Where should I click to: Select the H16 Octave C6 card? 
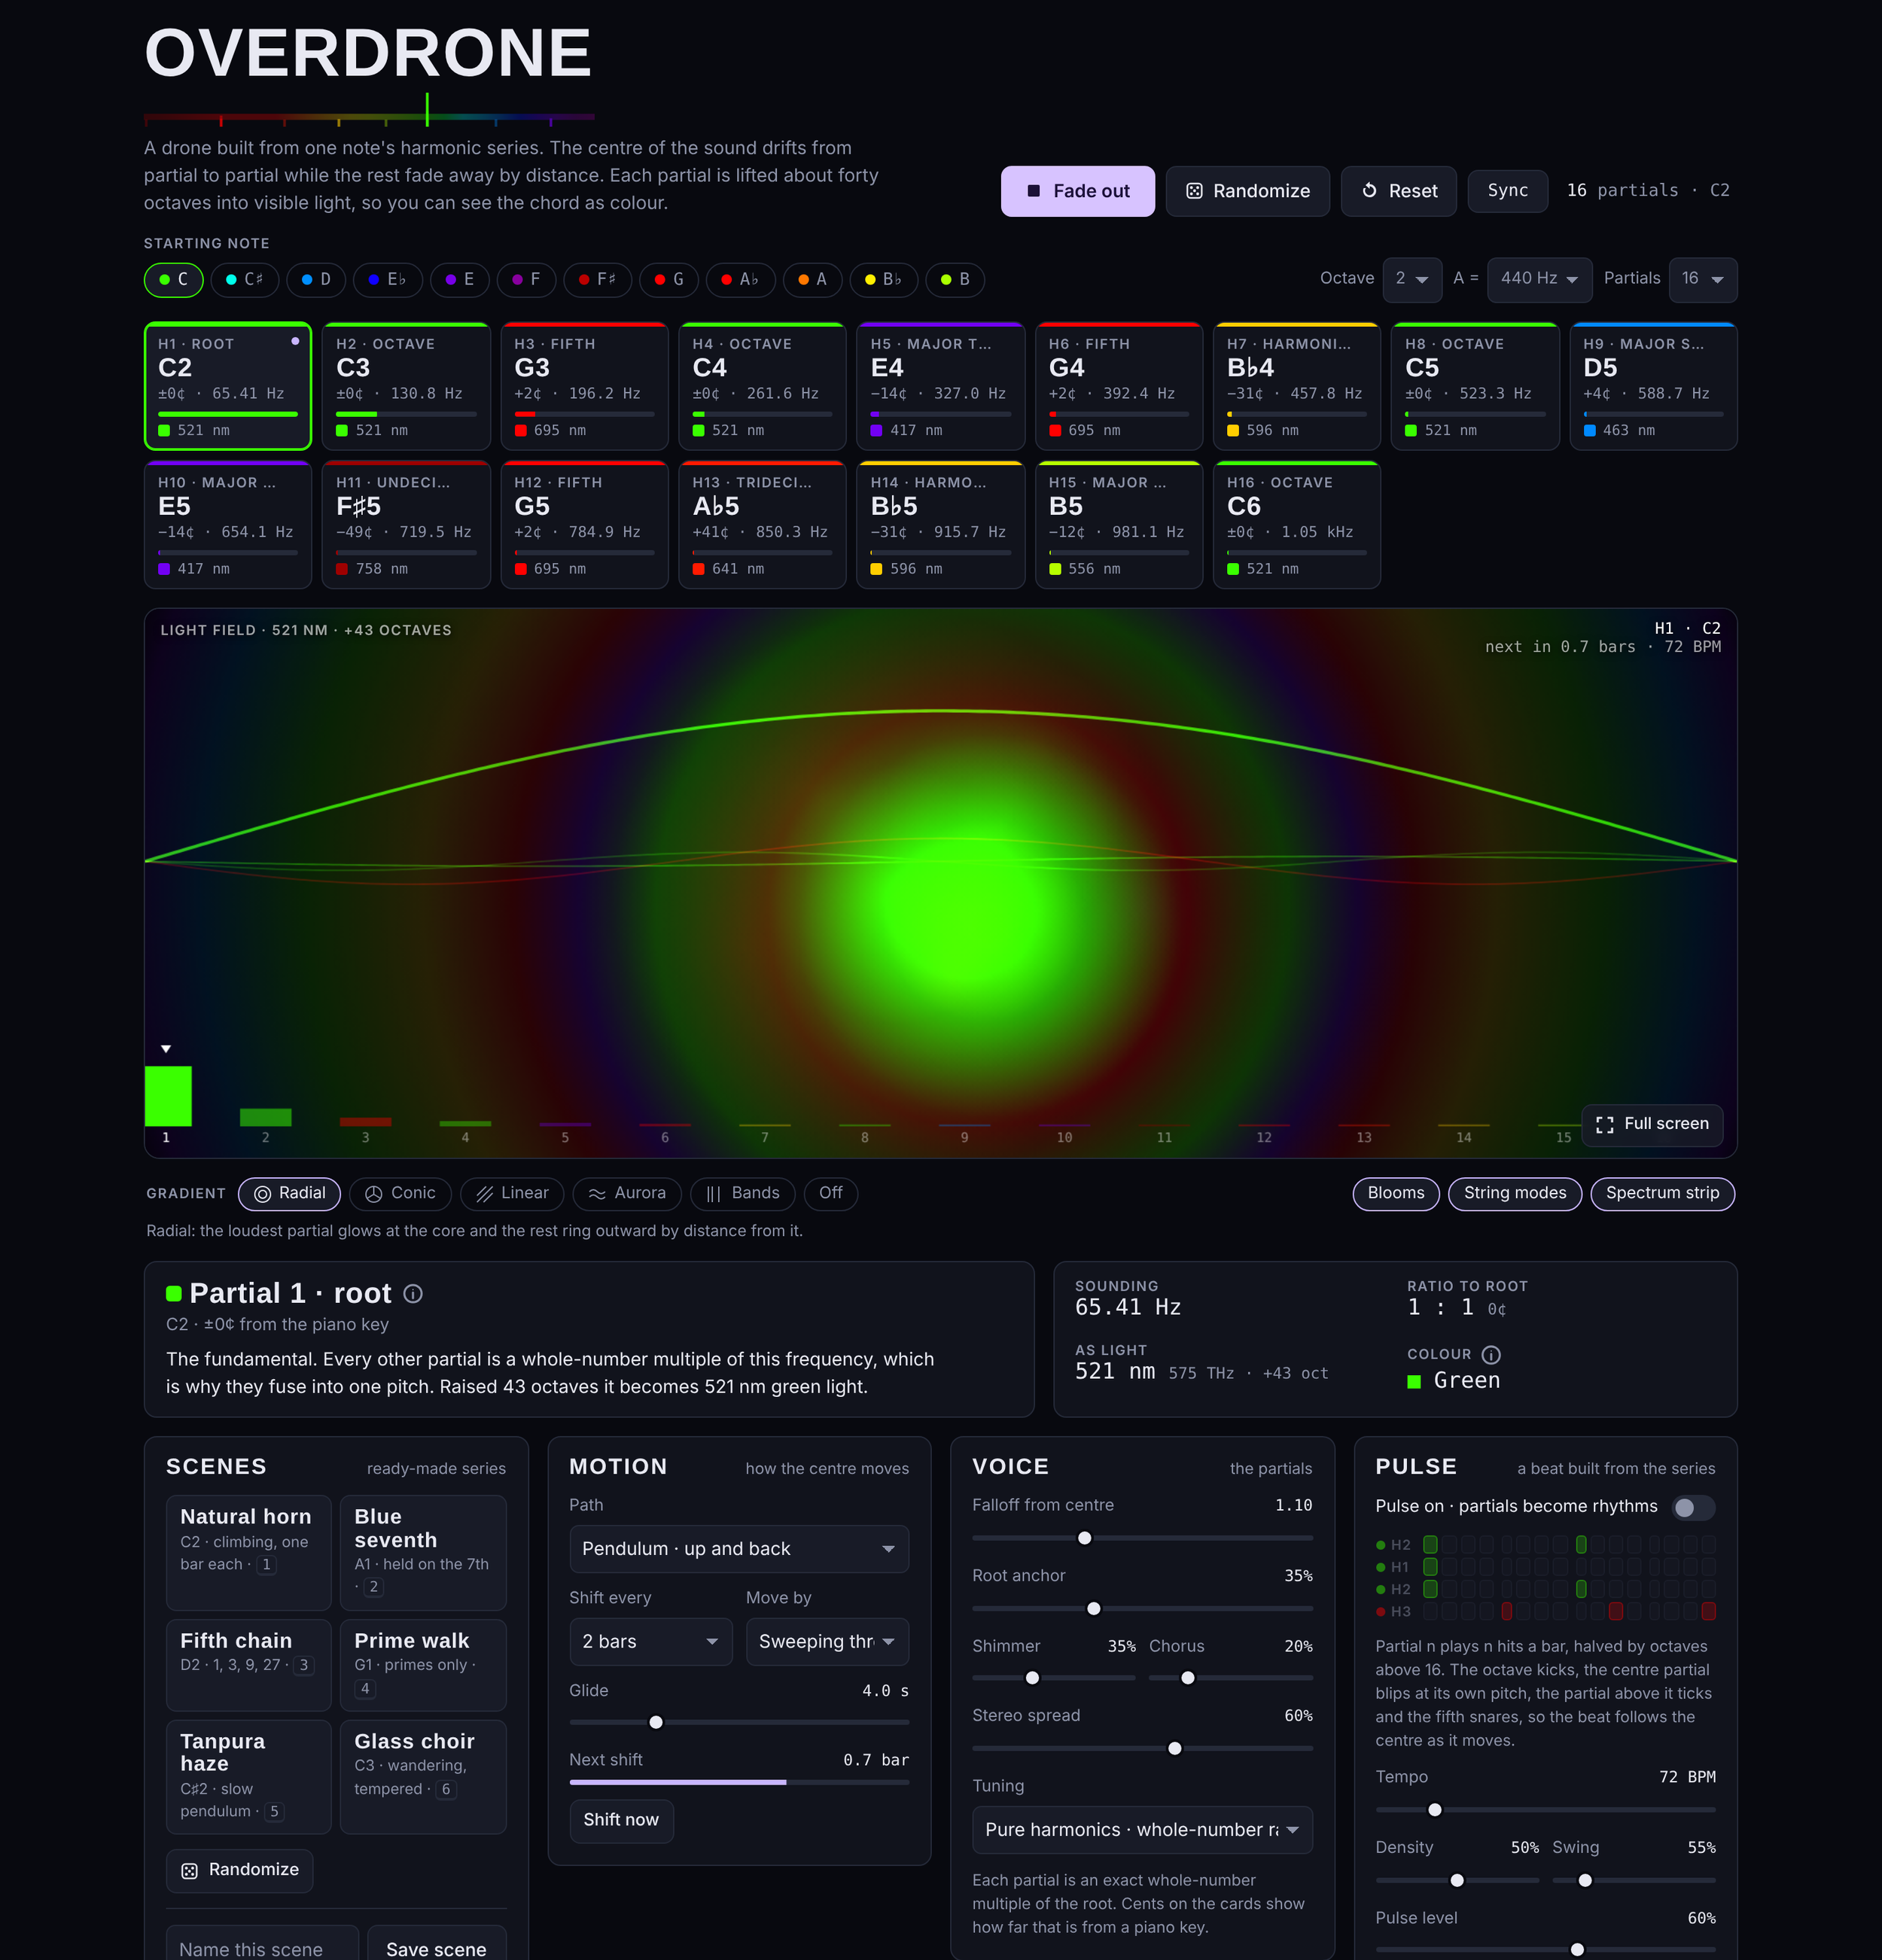[x=1297, y=526]
